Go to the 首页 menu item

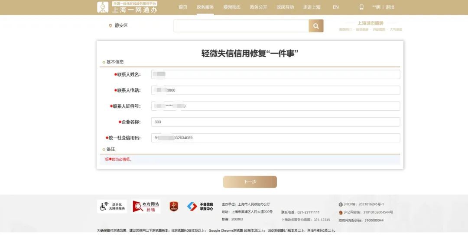(183, 7)
